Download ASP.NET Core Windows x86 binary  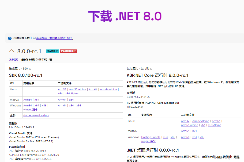pyautogui.click(x=202, y=137)
